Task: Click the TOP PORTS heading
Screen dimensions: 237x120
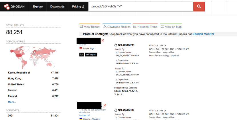Action: [x=13, y=111]
